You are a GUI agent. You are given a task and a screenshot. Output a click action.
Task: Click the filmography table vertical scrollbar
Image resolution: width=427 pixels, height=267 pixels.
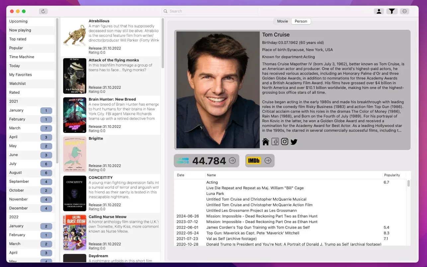[x=408, y=183]
